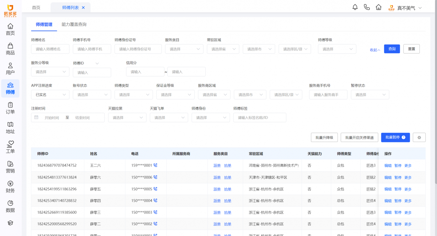
Task: Click calendar icon in 注册时间 field
Action: 36,118
